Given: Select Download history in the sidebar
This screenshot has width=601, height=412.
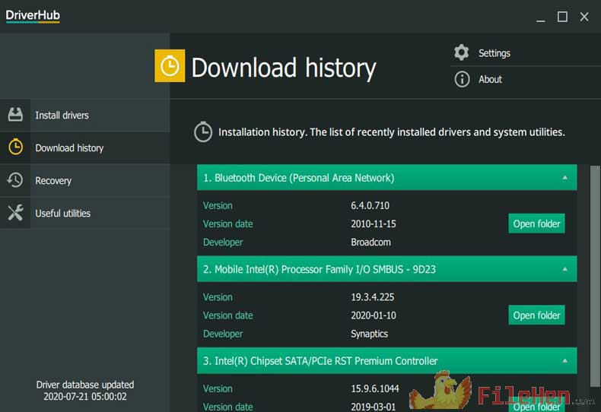Looking at the screenshot, I should (84, 147).
